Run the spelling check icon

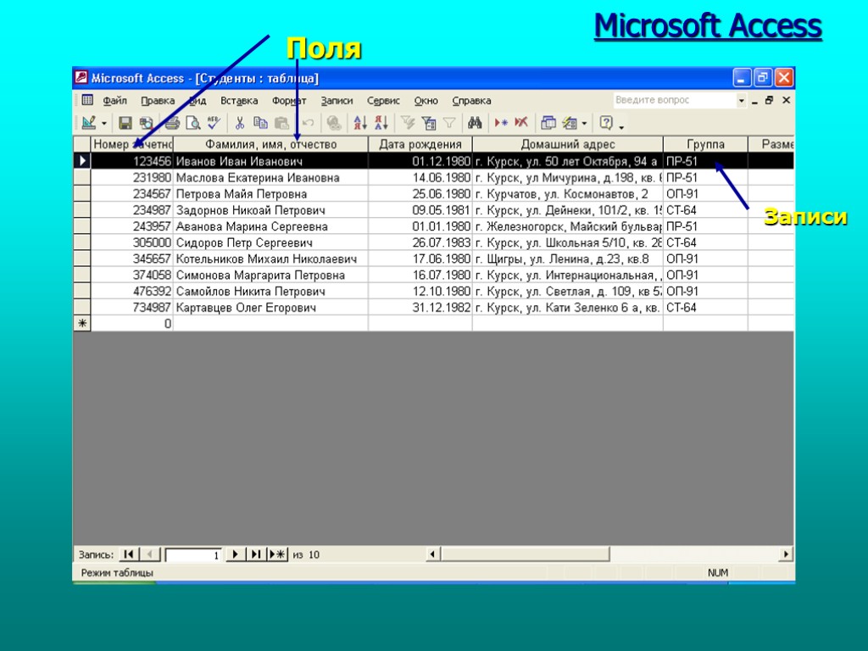click(x=214, y=123)
